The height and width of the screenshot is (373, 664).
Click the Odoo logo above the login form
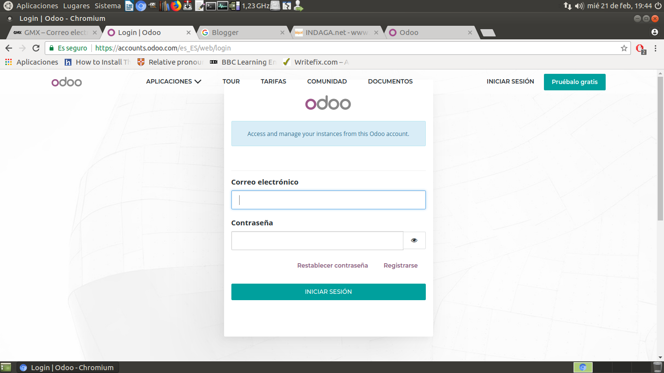pos(328,103)
